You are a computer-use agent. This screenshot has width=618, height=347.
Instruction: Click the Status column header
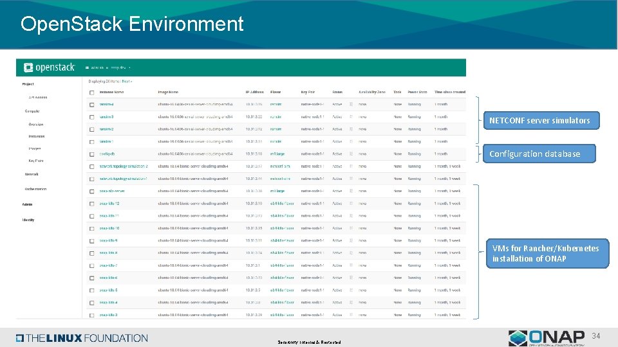click(x=337, y=92)
